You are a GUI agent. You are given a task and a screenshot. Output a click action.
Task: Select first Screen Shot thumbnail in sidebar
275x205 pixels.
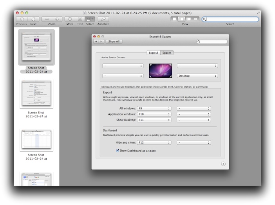click(x=36, y=47)
